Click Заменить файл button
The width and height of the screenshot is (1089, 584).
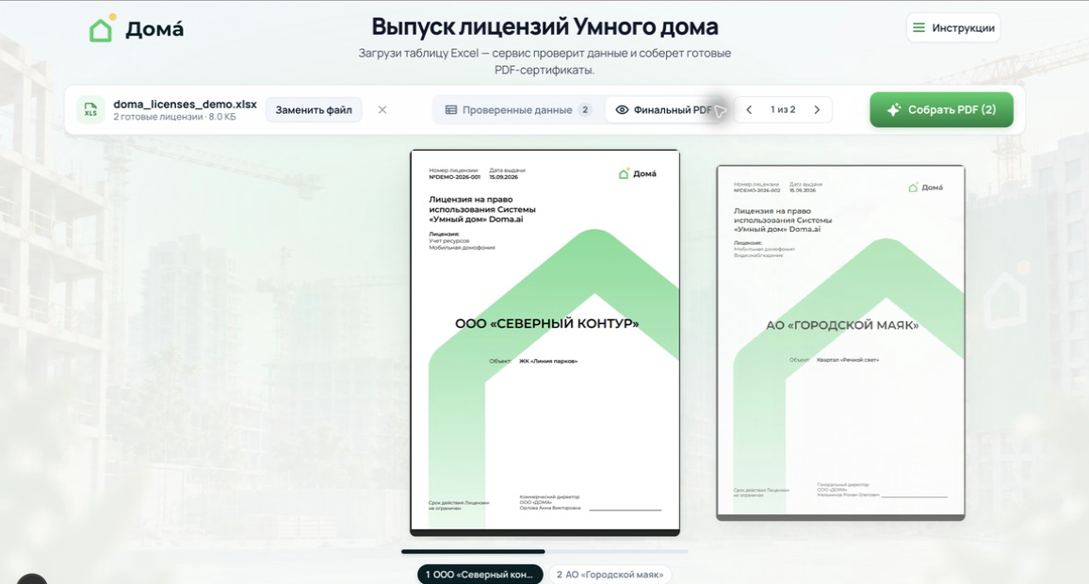[314, 109]
